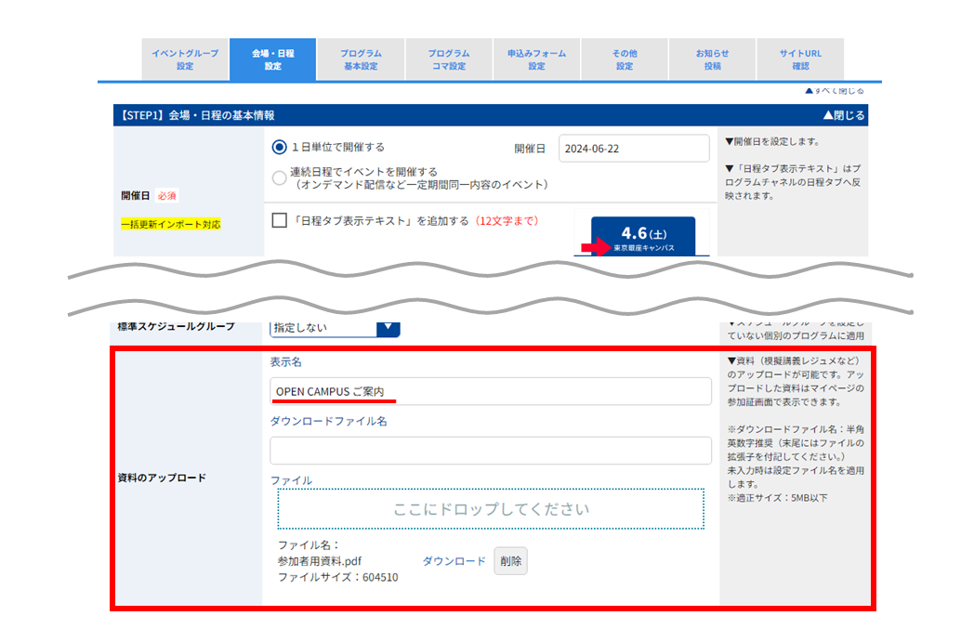Click the 【STEP1】会場・日程の基本情報 header
This screenshot has height=629, width=974.
coord(197,115)
